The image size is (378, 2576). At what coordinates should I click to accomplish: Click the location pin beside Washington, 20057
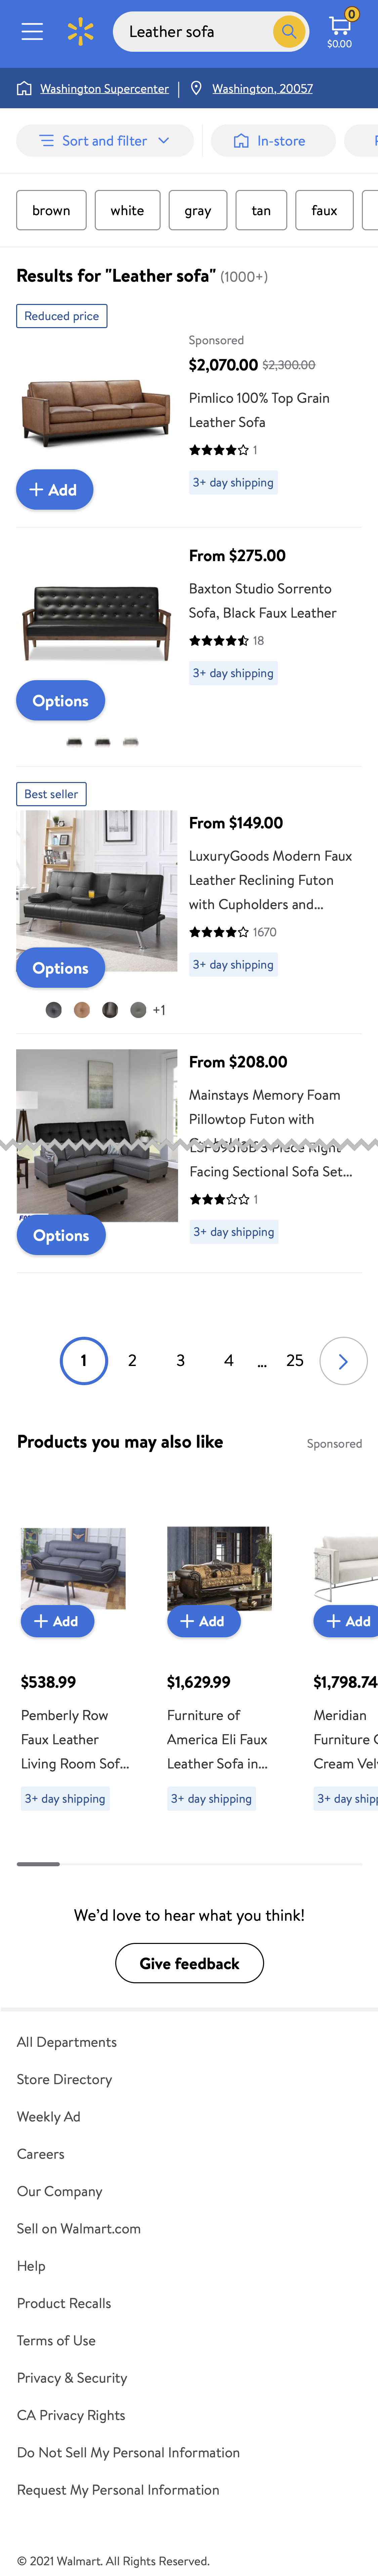click(196, 88)
